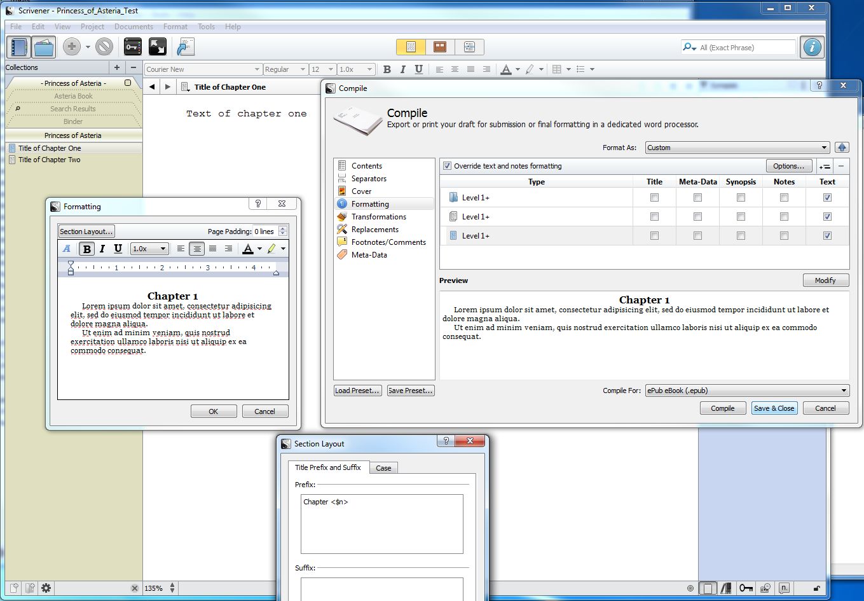Click the Bold button in Formatting dialog
The height and width of the screenshot is (601, 864).
[87, 249]
